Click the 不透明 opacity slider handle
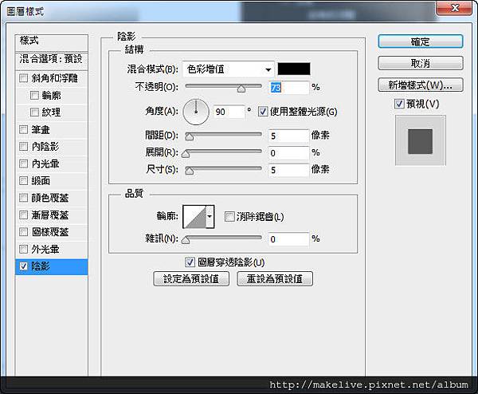This screenshot has height=394, width=478. (241, 89)
